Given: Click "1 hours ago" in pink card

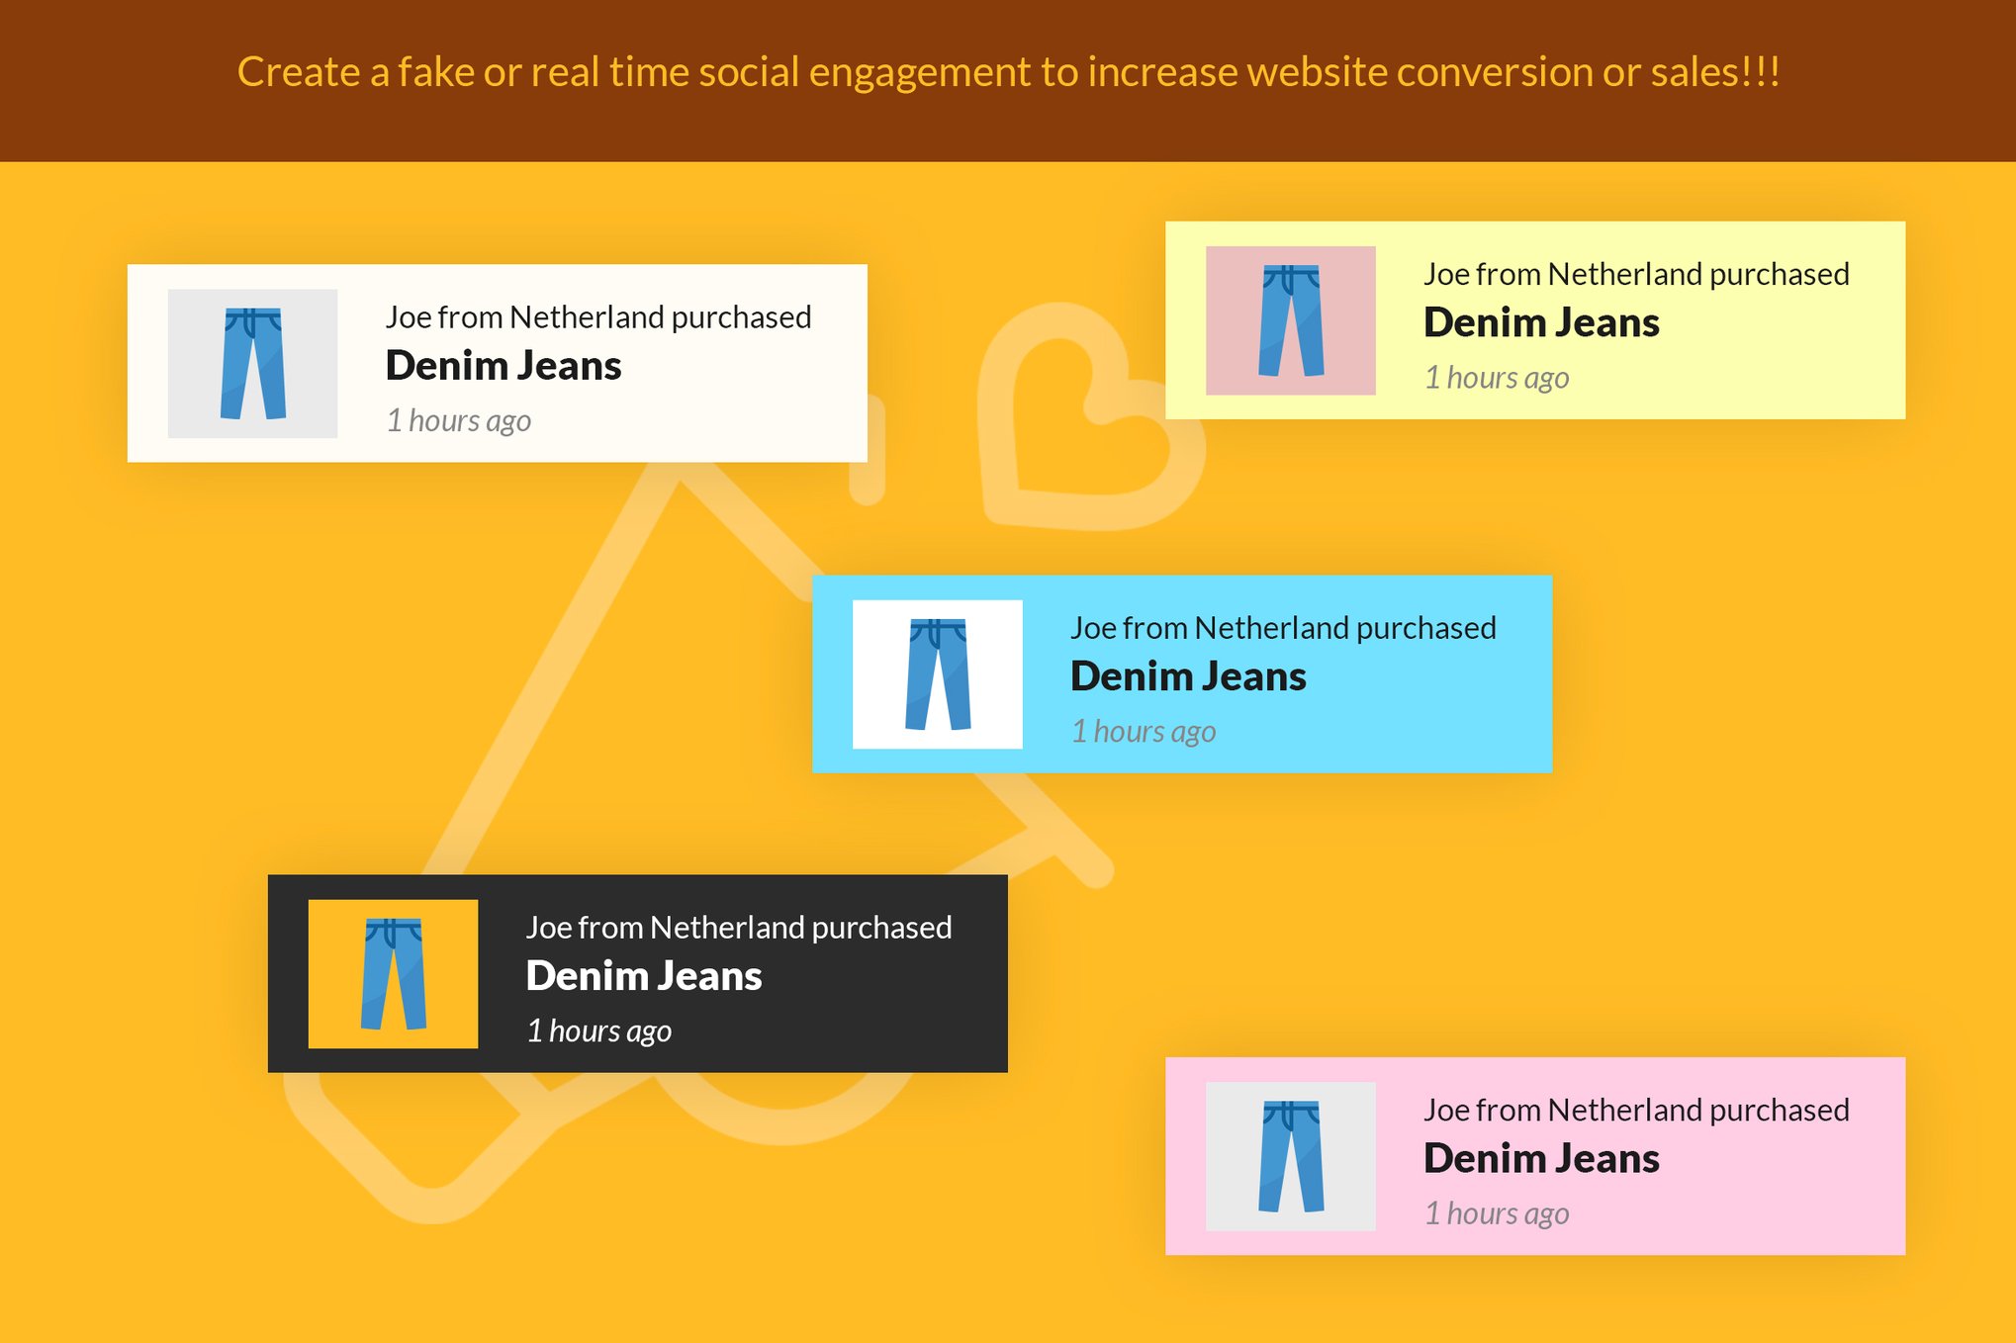Looking at the screenshot, I should [1497, 1213].
